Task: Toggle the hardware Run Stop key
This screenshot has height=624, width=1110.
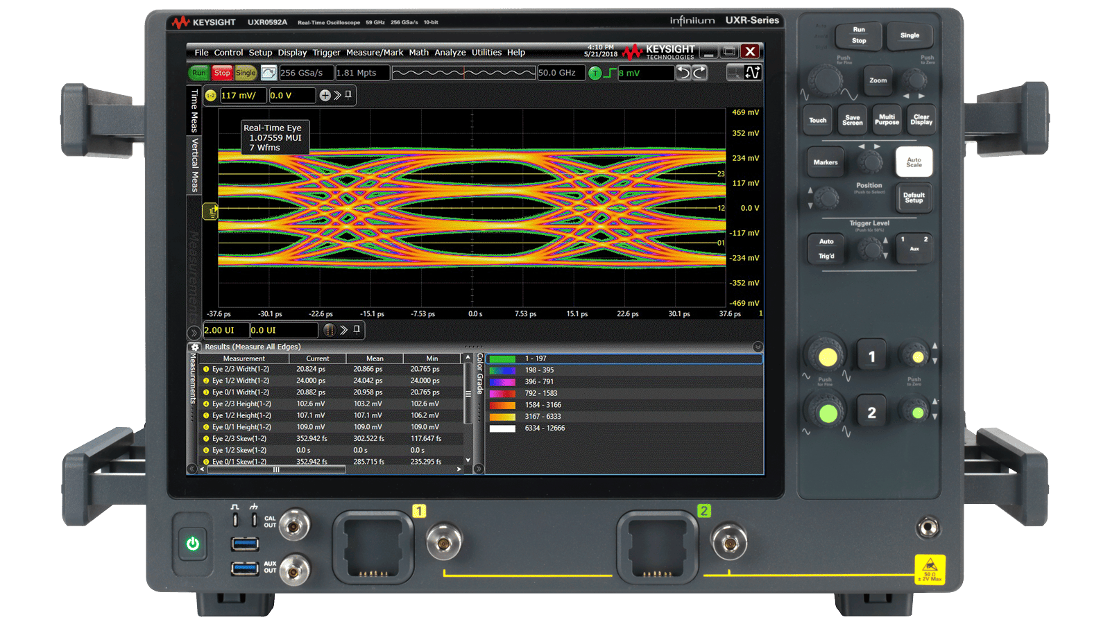Action: coord(859,35)
